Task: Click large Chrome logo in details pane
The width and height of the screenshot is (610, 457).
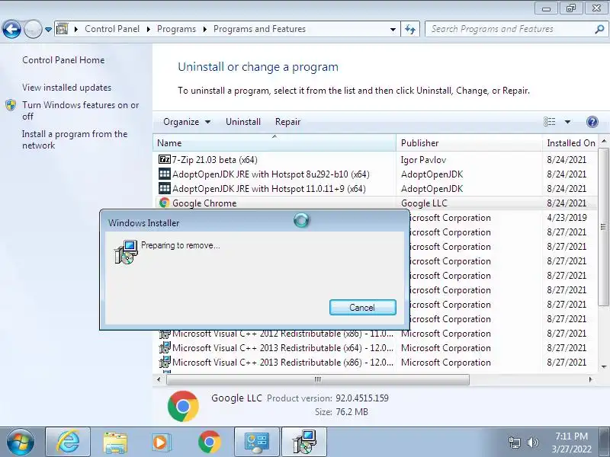Action: click(183, 406)
